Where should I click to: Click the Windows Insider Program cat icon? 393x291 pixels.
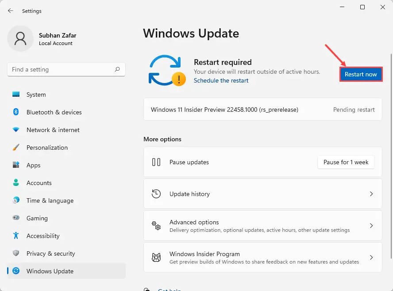coord(156,257)
